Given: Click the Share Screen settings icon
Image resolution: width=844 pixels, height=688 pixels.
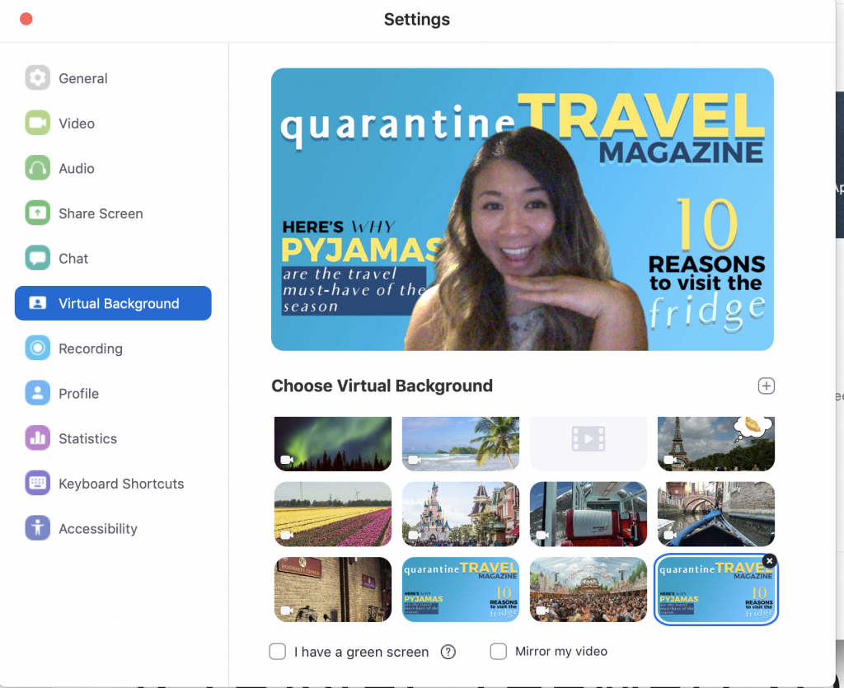Looking at the screenshot, I should (37, 213).
